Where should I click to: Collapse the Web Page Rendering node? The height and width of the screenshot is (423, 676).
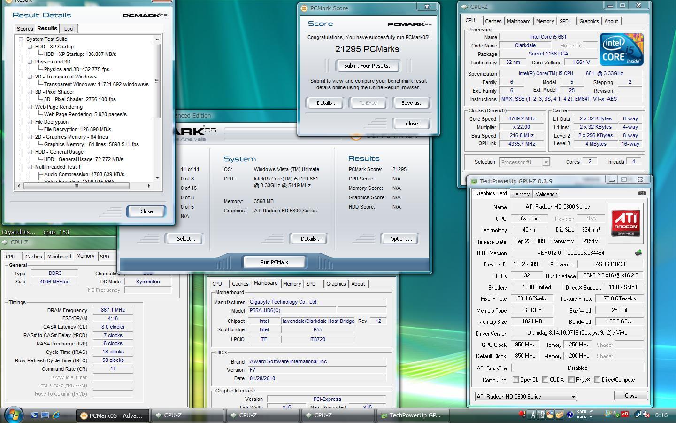pos(30,107)
